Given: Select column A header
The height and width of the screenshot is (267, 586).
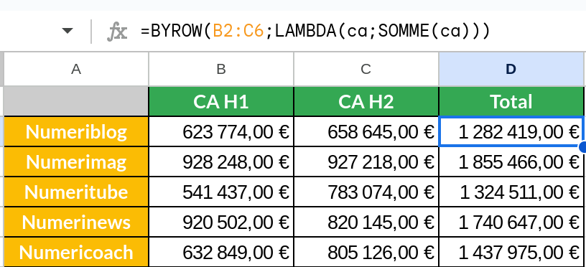Looking at the screenshot, I should tap(76, 69).
